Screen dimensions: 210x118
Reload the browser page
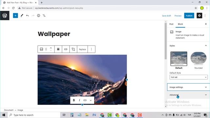[x=13, y=8]
